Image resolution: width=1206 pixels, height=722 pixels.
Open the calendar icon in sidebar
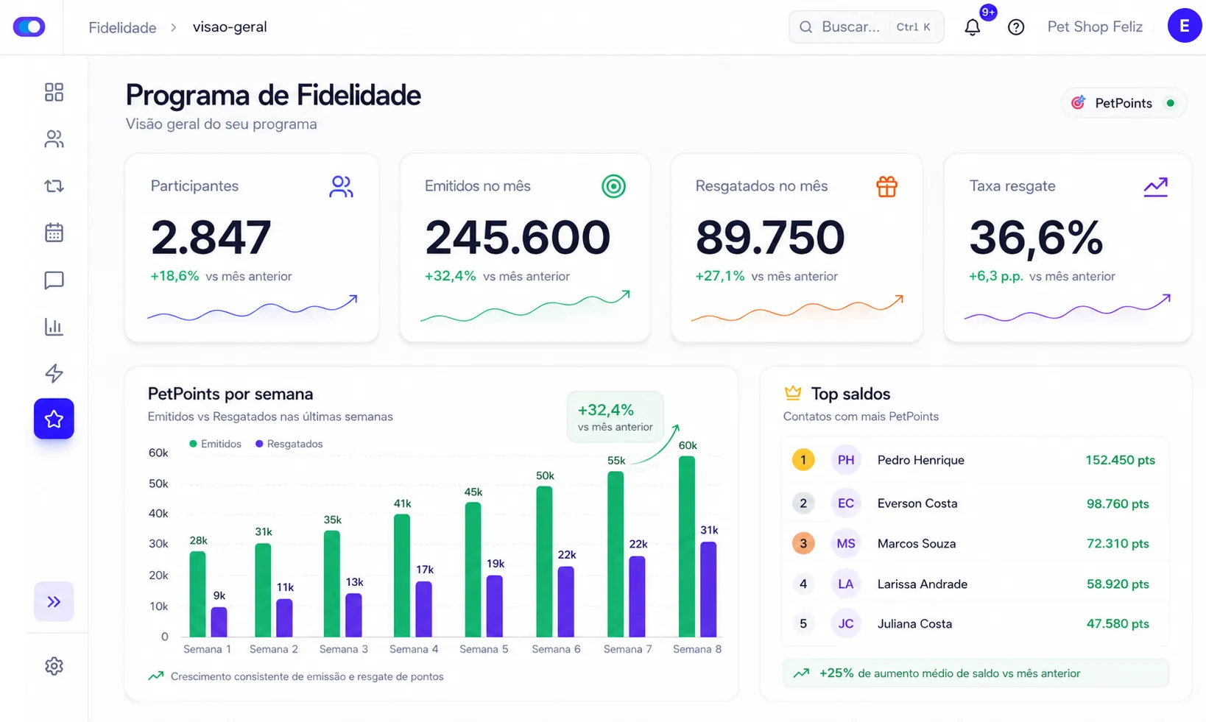pyautogui.click(x=54, y=233)
